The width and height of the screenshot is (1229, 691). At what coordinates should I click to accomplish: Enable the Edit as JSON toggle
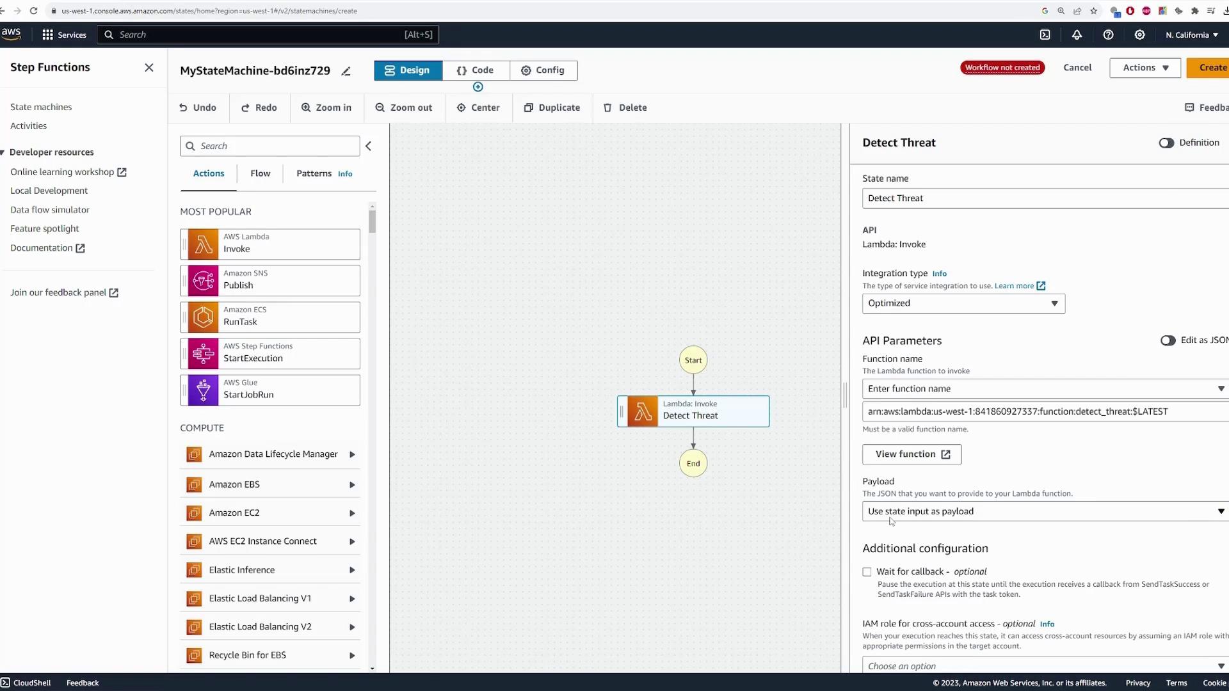[x=1168, y=340]
